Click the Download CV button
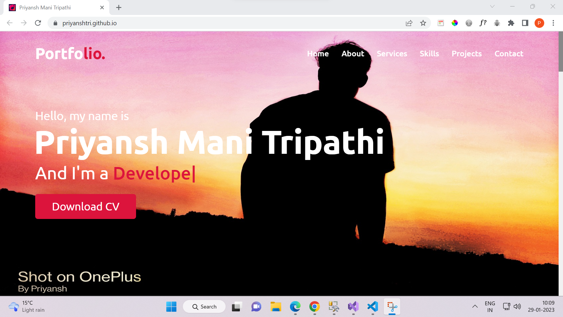 [86, 206]
